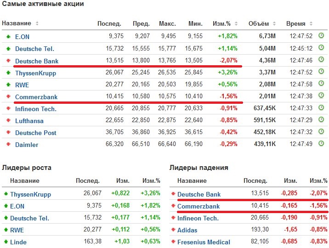The width and height of the screenshot is (329, 248).
Task: Click the Лидеры роста section heading
Action: 27,168
